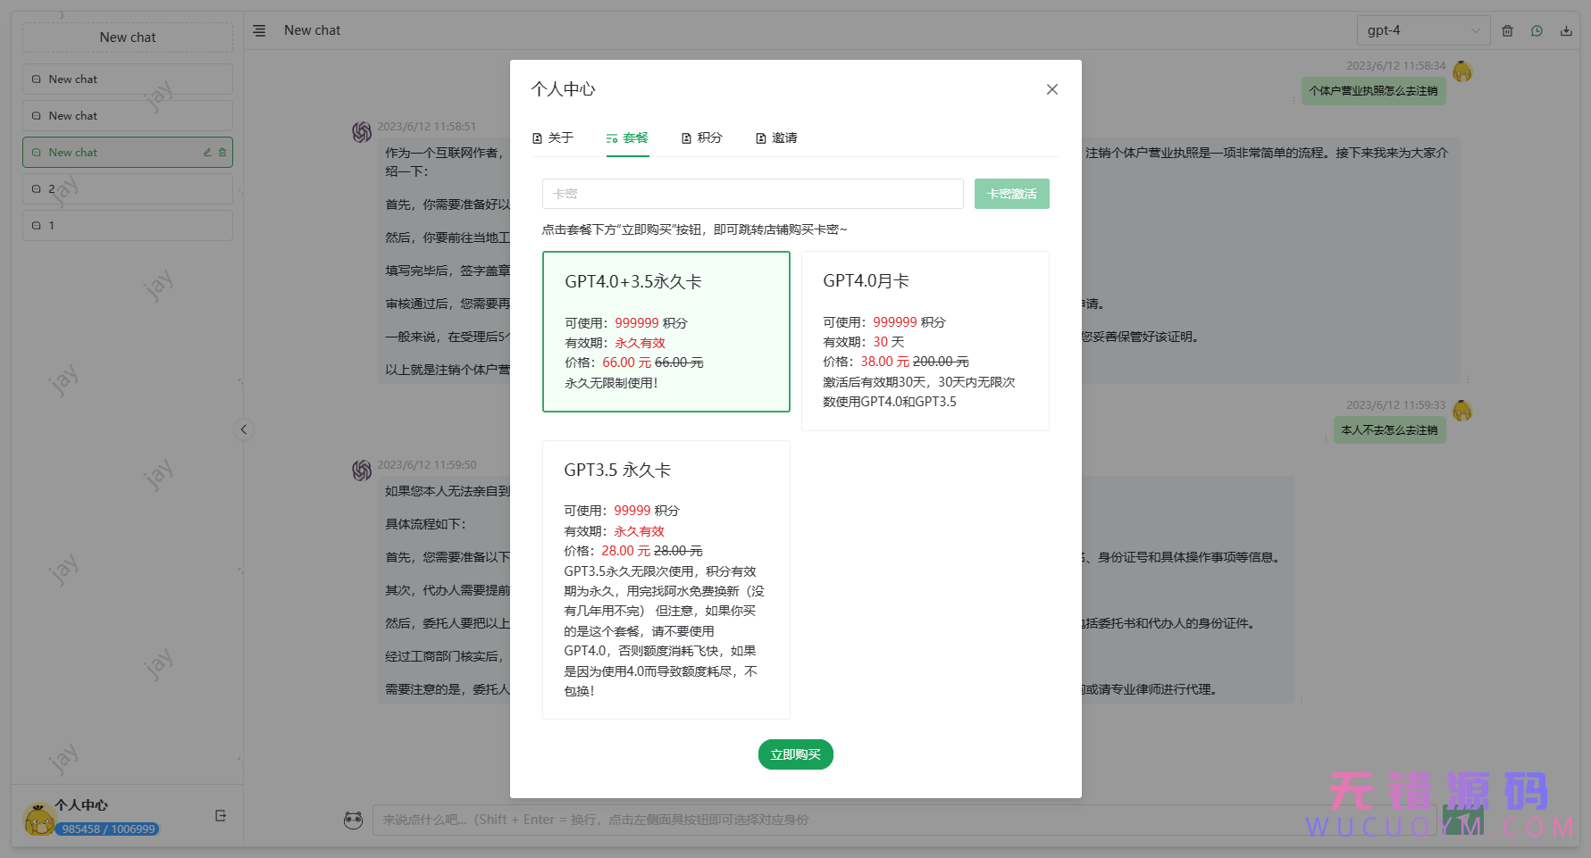1591x858 pixels.
Task: Delete the selected New chat via trash icon
Action: click(x=222, y=152)
